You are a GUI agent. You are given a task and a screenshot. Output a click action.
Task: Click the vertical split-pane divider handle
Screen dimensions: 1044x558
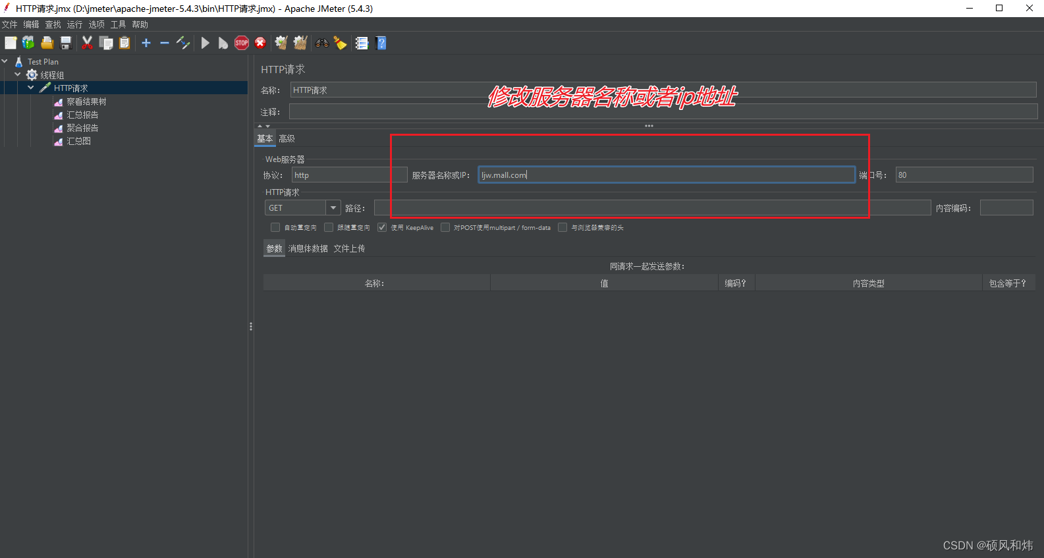(251, 326)
